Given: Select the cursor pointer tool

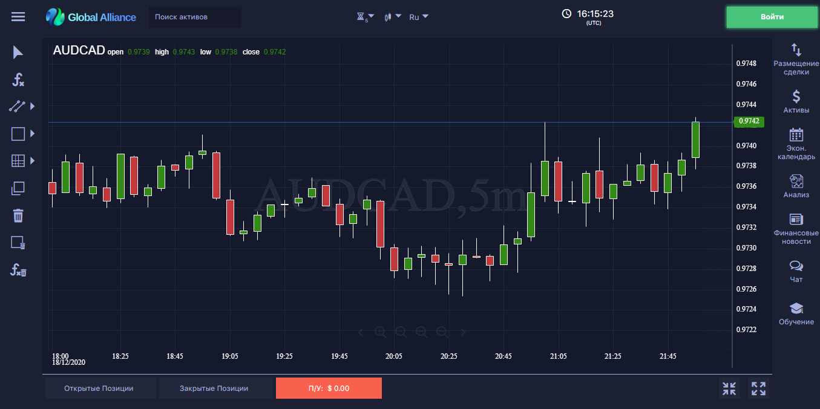Looking at the screenshot, I should tap(18, 53).
